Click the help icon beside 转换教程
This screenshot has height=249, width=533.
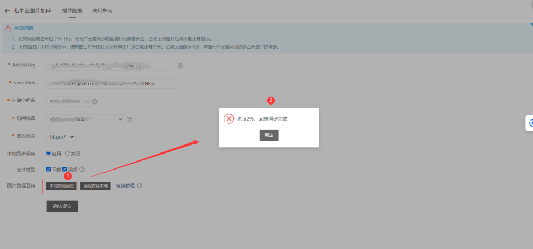coord(139,186)
